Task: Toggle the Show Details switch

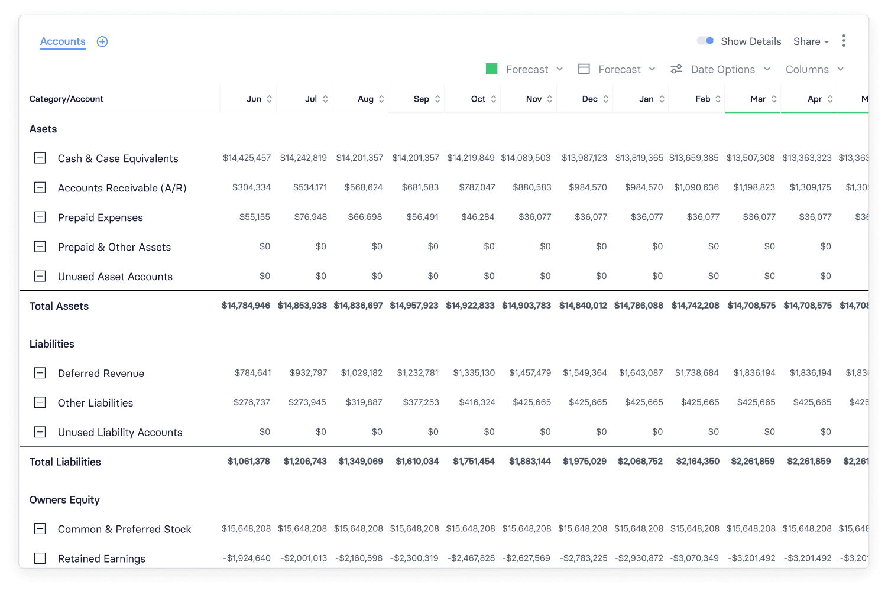Action: point(705,41)
